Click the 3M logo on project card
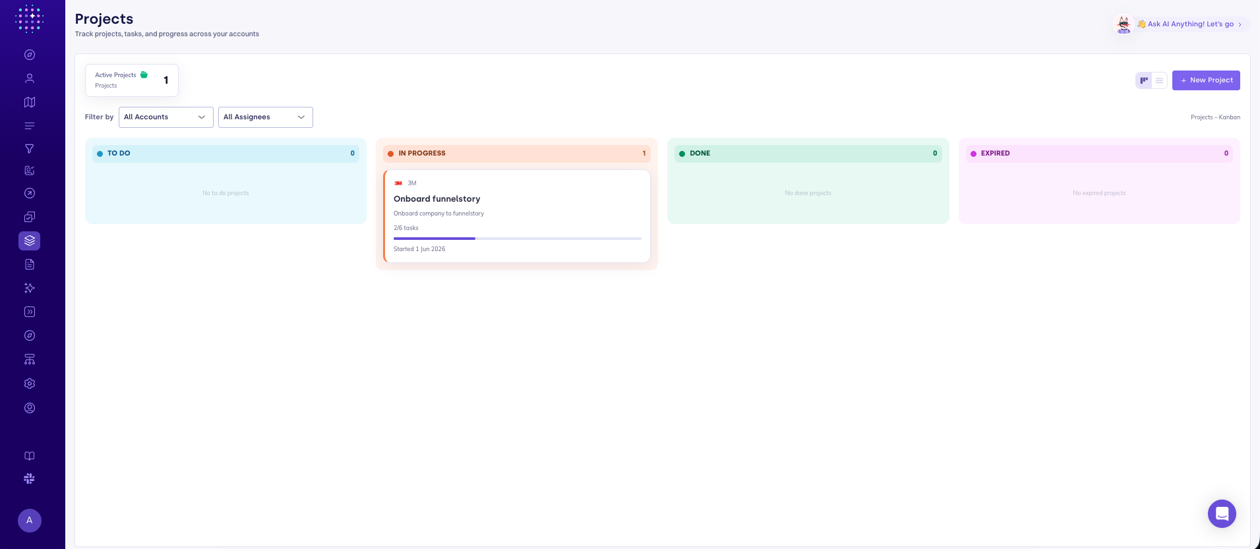 [x=398, y=183]
